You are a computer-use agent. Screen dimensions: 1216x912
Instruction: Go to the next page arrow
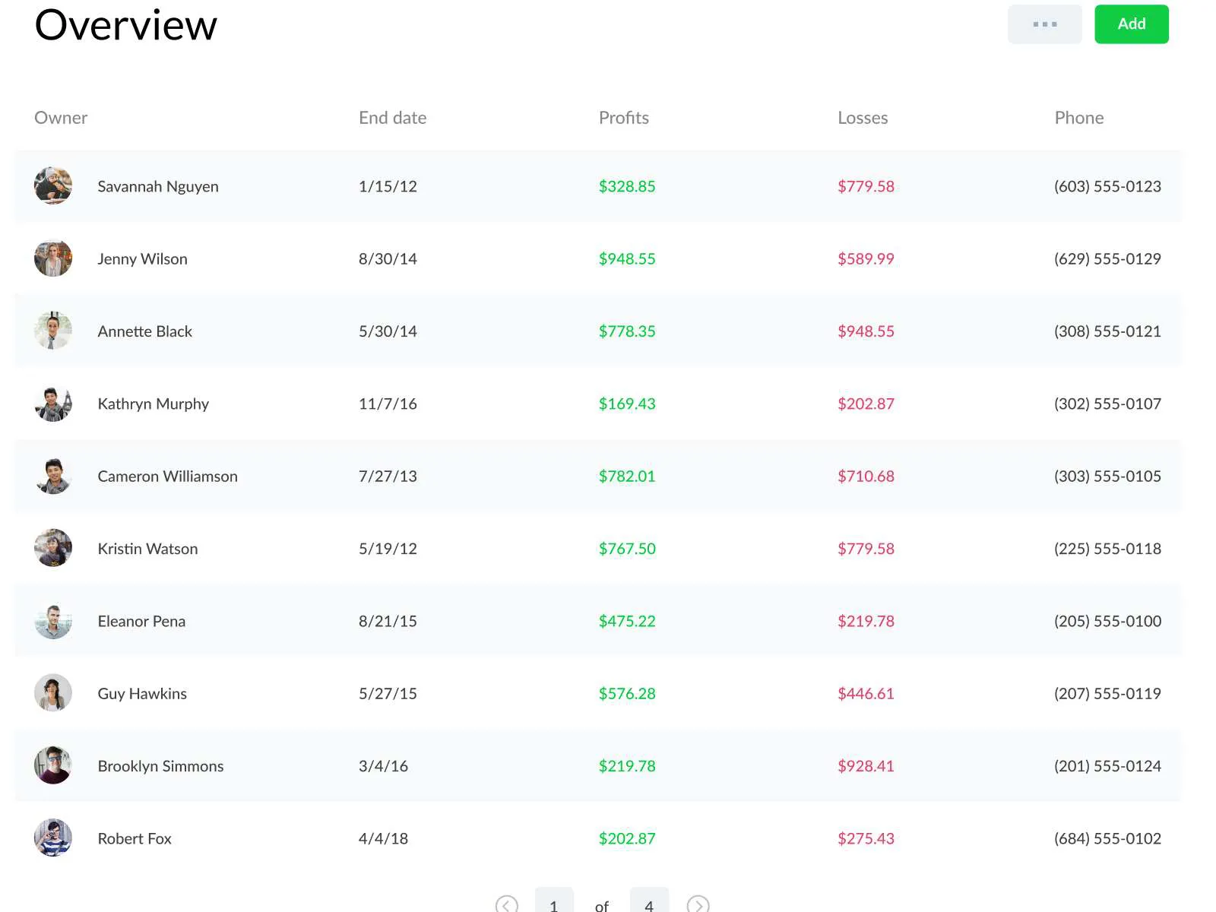coord(698,904)
